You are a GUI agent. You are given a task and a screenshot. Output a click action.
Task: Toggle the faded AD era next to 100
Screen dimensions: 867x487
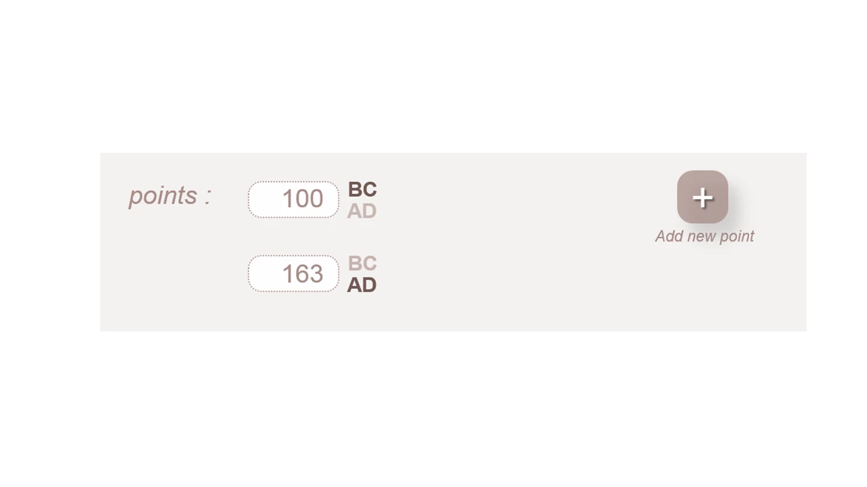point(362,211)
